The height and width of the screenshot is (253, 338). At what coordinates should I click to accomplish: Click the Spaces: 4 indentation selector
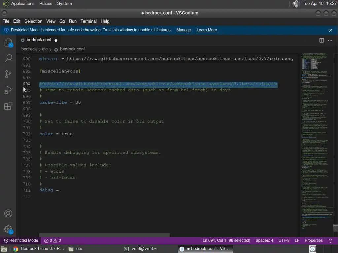(264, 240)
